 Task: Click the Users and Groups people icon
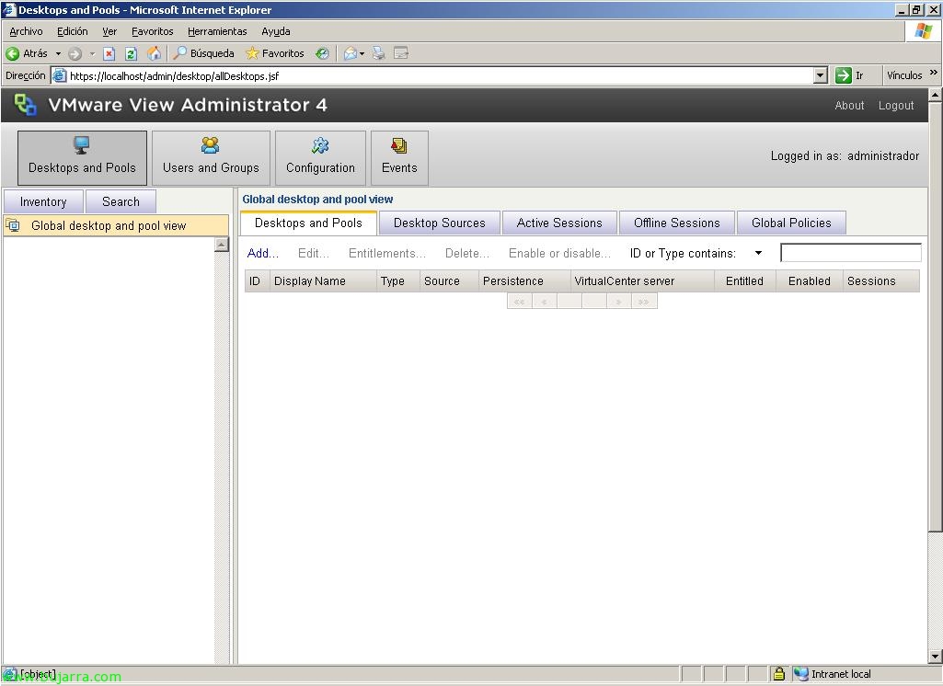click(x=211, y=145)
